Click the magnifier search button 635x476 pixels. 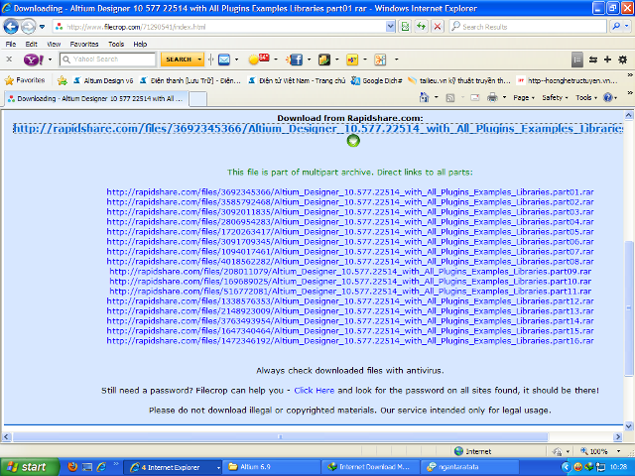click(616, 27)
